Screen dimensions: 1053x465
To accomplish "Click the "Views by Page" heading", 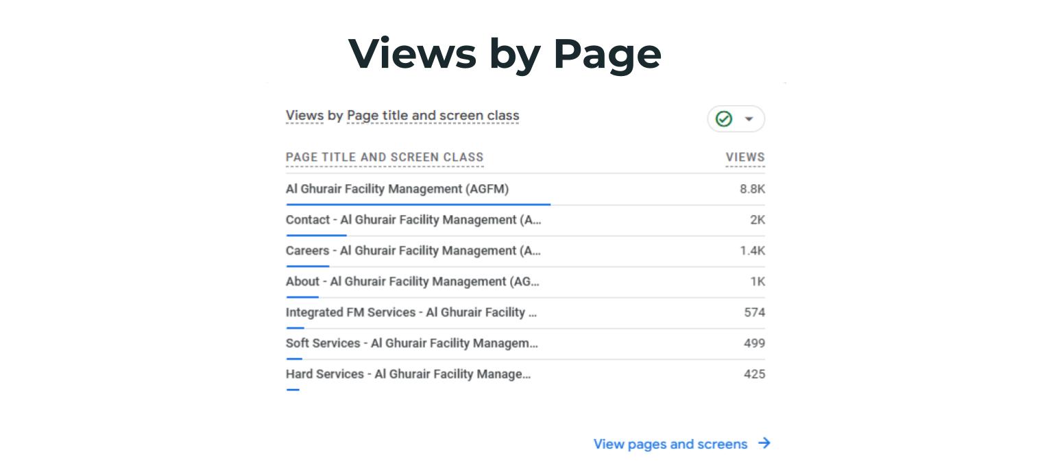I will [505, 53].
